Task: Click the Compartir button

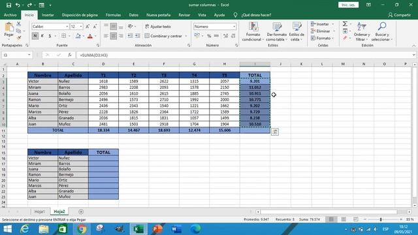Action: (399, 15)
